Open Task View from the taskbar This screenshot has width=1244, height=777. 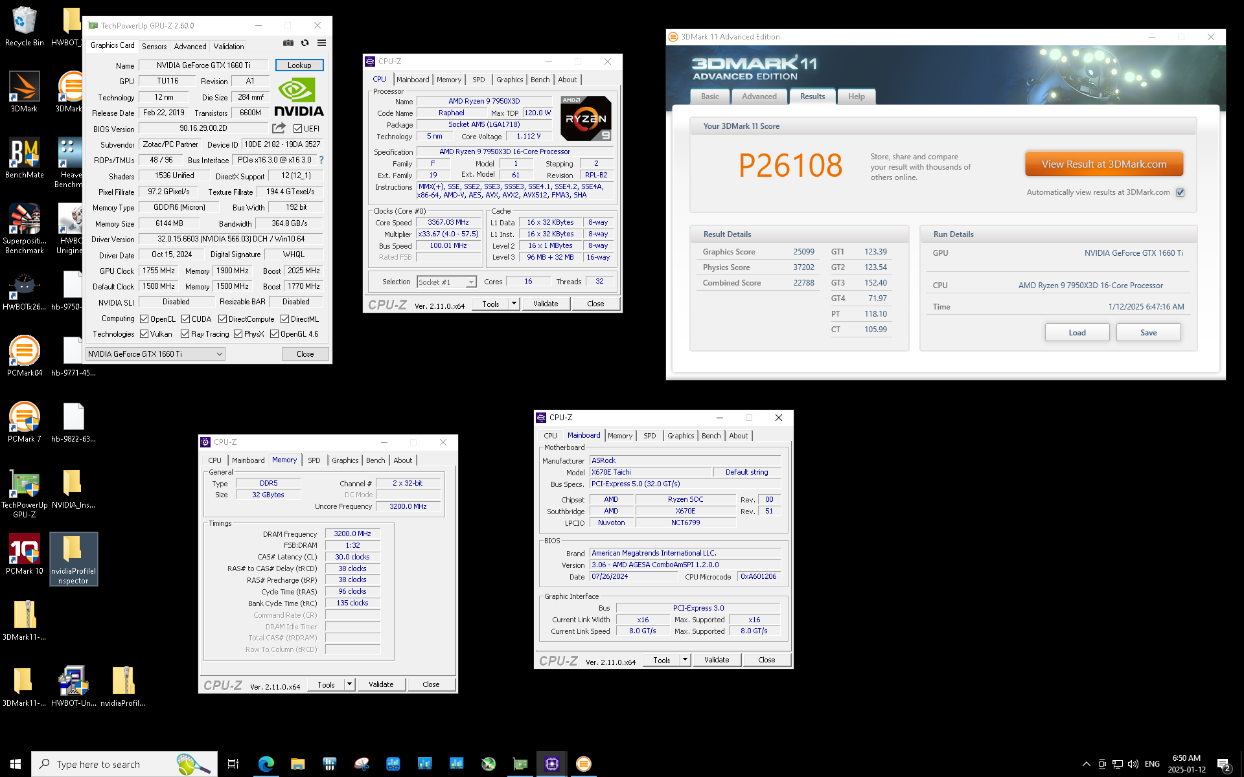(233, 764)
